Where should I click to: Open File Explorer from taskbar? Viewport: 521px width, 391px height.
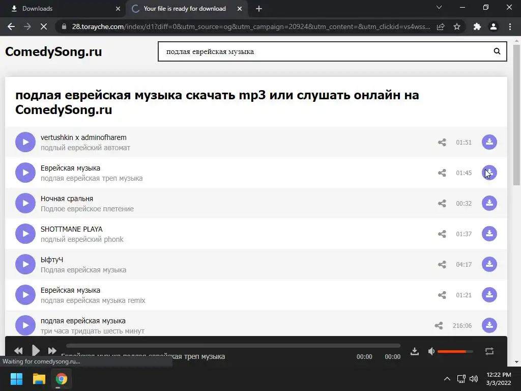[39, 379]
